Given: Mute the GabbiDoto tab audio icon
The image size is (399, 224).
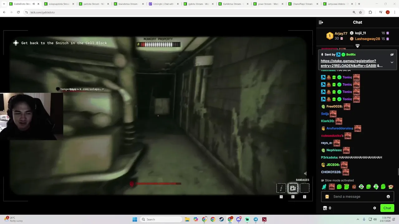Looking at the screenshot, I should pyautogui.click(x=33, y=4).
